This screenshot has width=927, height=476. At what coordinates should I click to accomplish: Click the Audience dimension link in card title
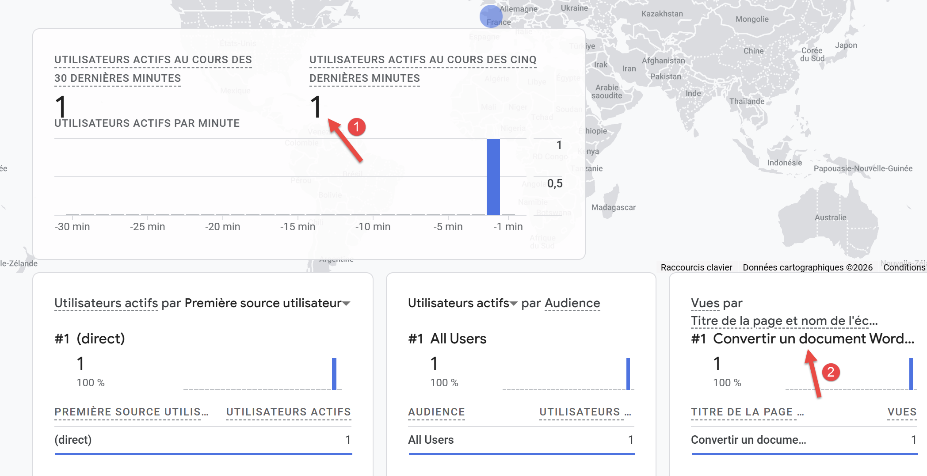point(572,303)
